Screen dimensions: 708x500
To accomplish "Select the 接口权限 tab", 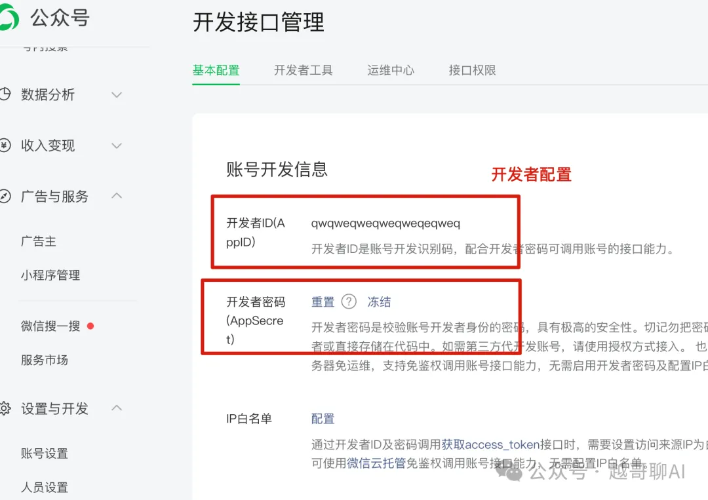I will 472,70.
